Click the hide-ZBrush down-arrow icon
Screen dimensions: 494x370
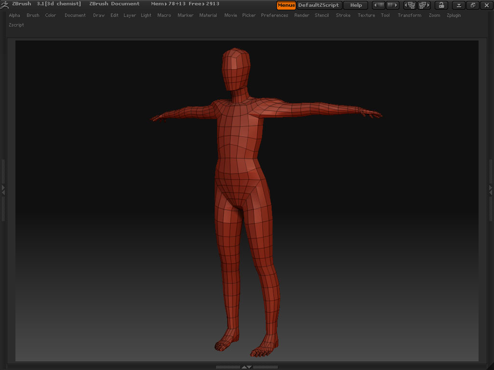pyautogui.click(x=459, y=5)
